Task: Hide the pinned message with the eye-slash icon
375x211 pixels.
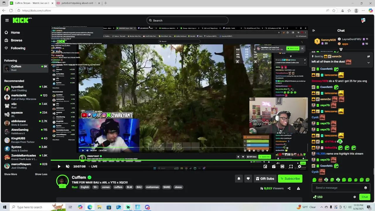Action: click(369, 56)
